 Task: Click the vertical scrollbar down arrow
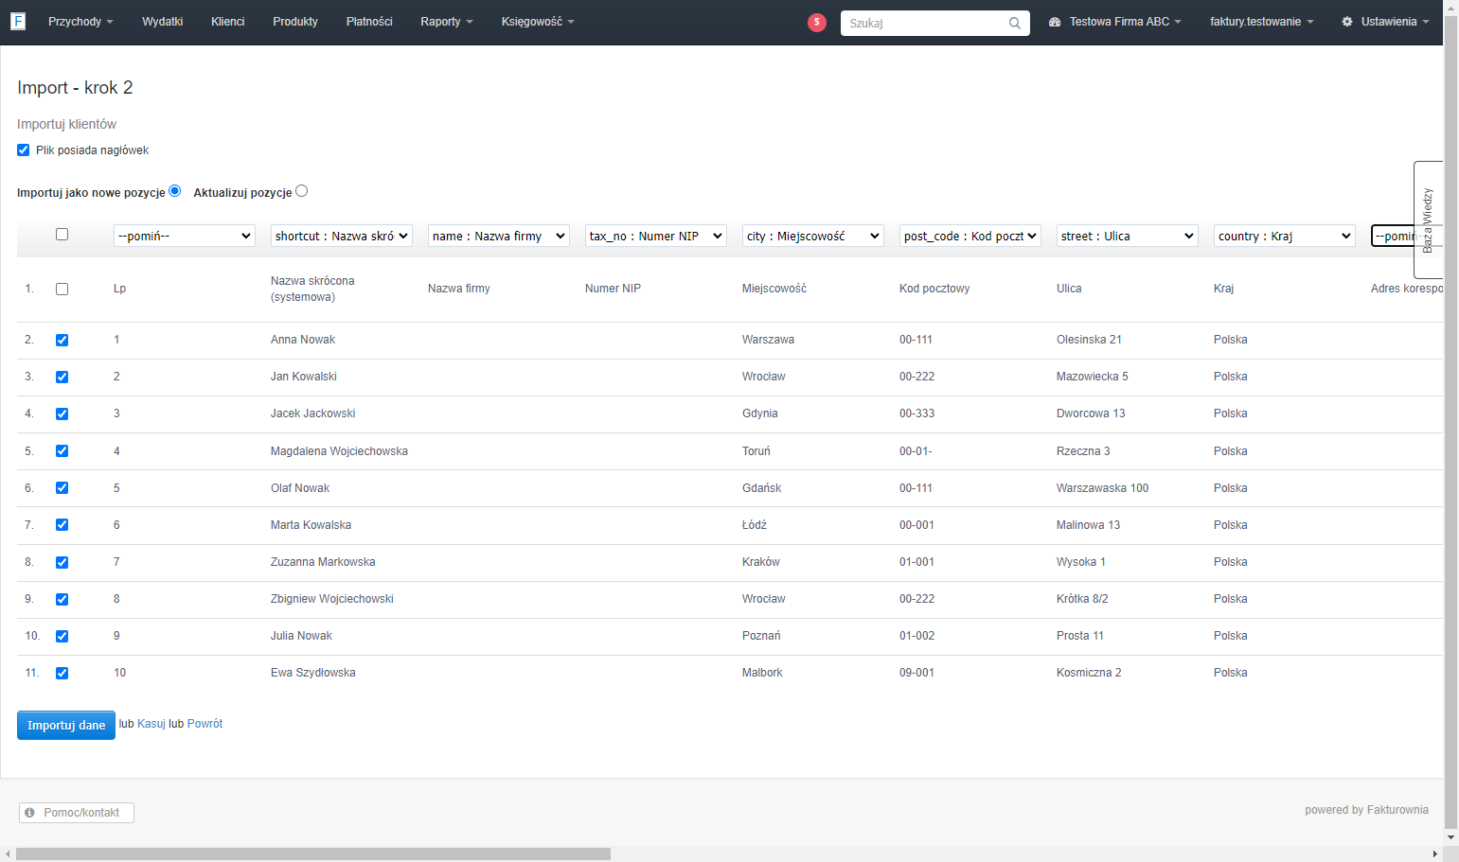[1450, 837]
